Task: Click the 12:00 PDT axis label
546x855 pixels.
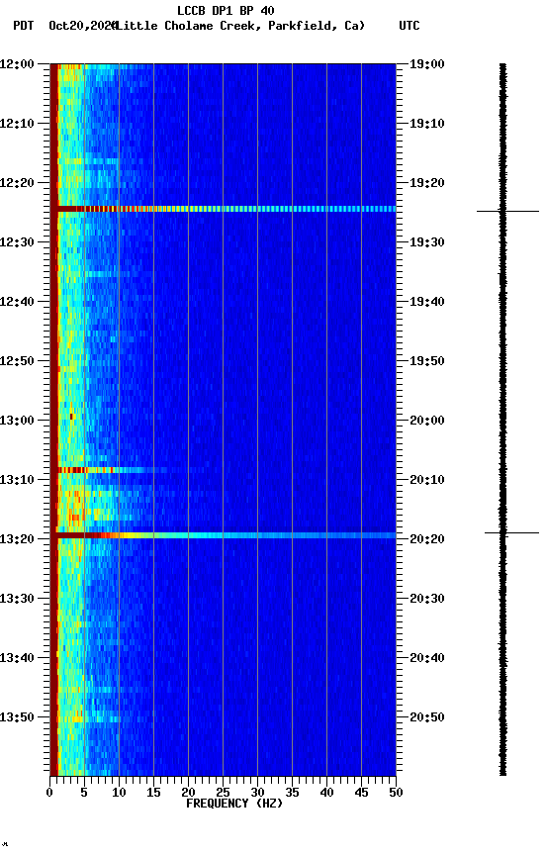Action: point(17,64)
